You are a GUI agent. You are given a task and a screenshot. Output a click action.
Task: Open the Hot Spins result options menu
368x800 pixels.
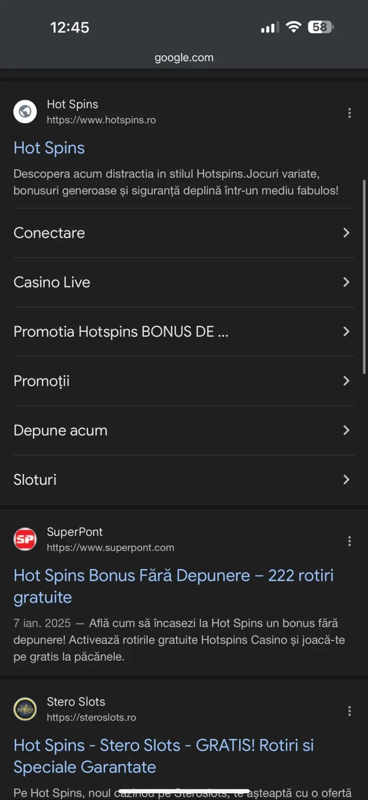pyautogui.click(x=349, y=113)
